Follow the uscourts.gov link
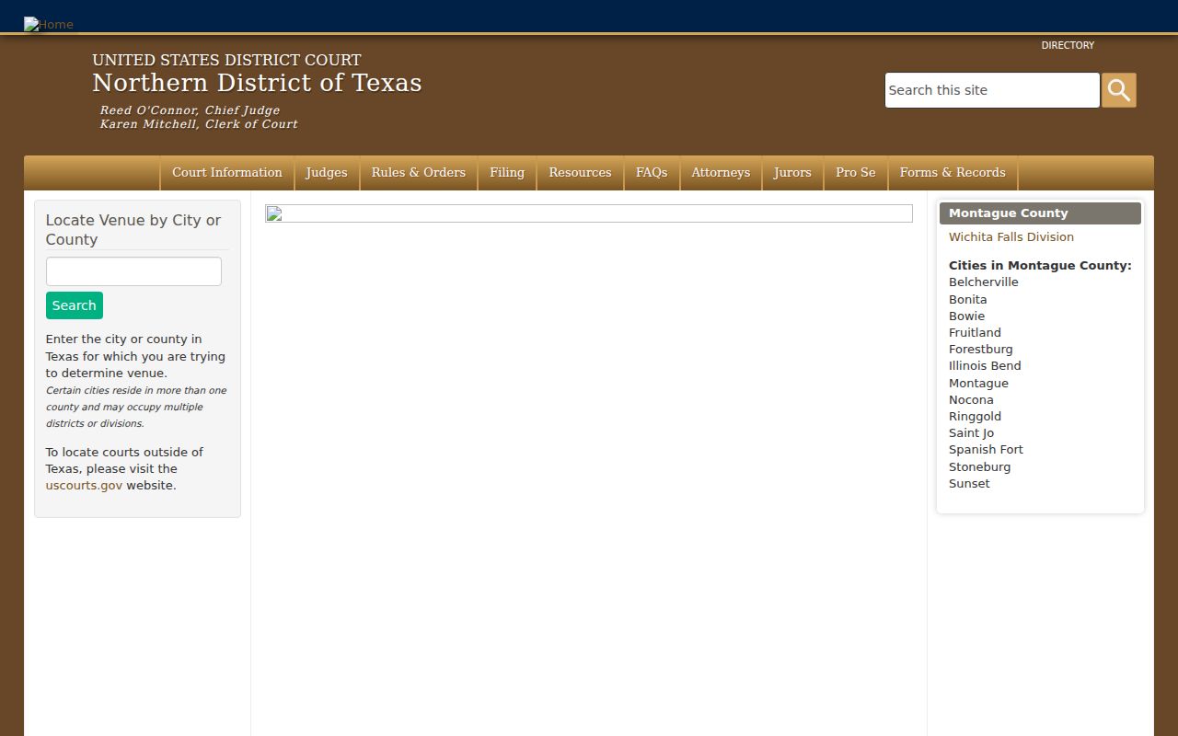 tap(84, 485)
